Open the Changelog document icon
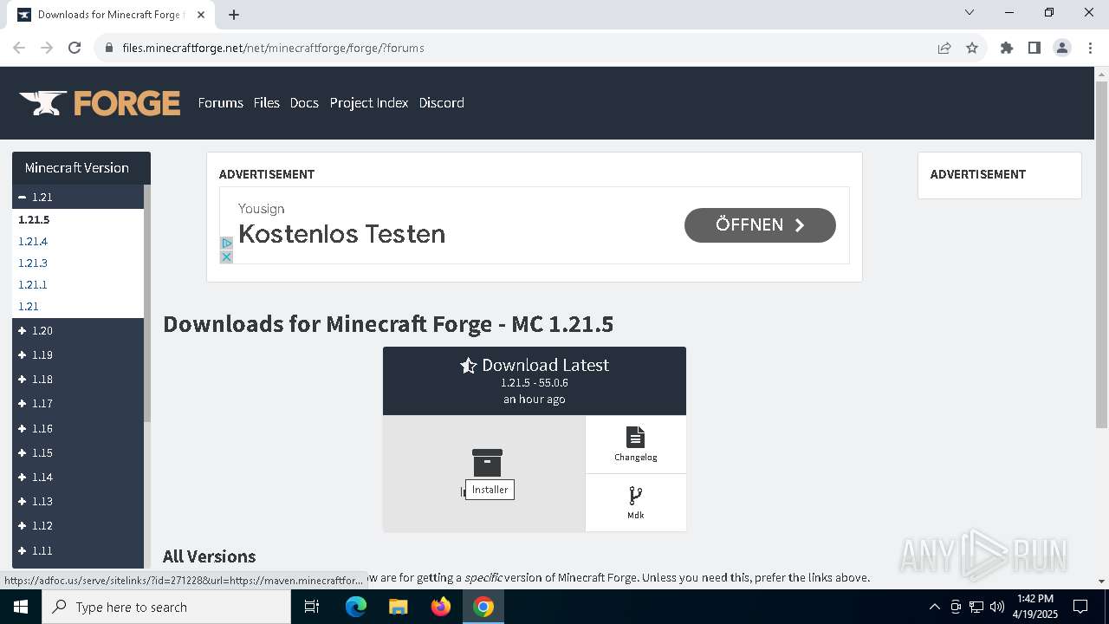Image resolution: width=1109 pixels, height=624 pixels. (x=635, y=437)
